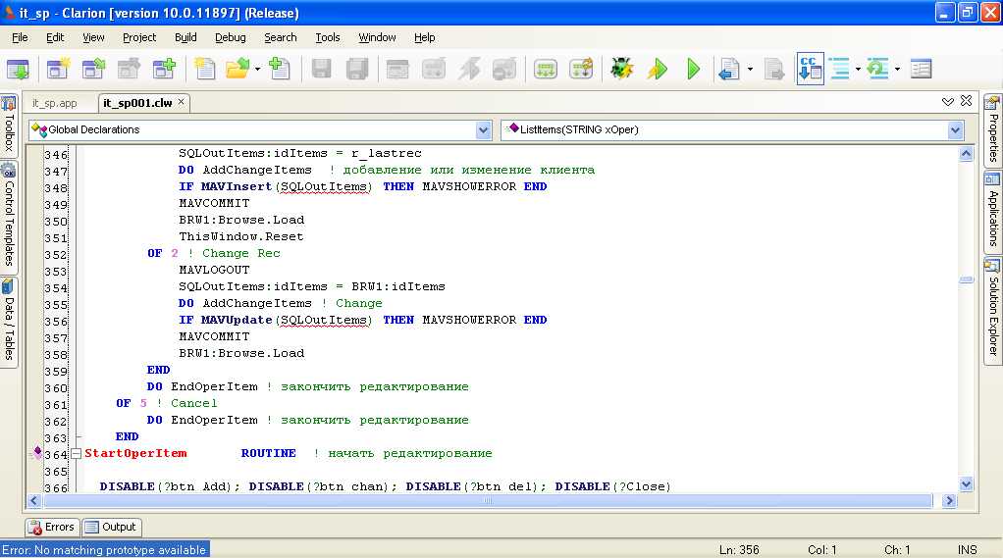Close the it_sp001.clw tab
The width and height of the screenshot is (1003, 558).
tap(182, 102)
